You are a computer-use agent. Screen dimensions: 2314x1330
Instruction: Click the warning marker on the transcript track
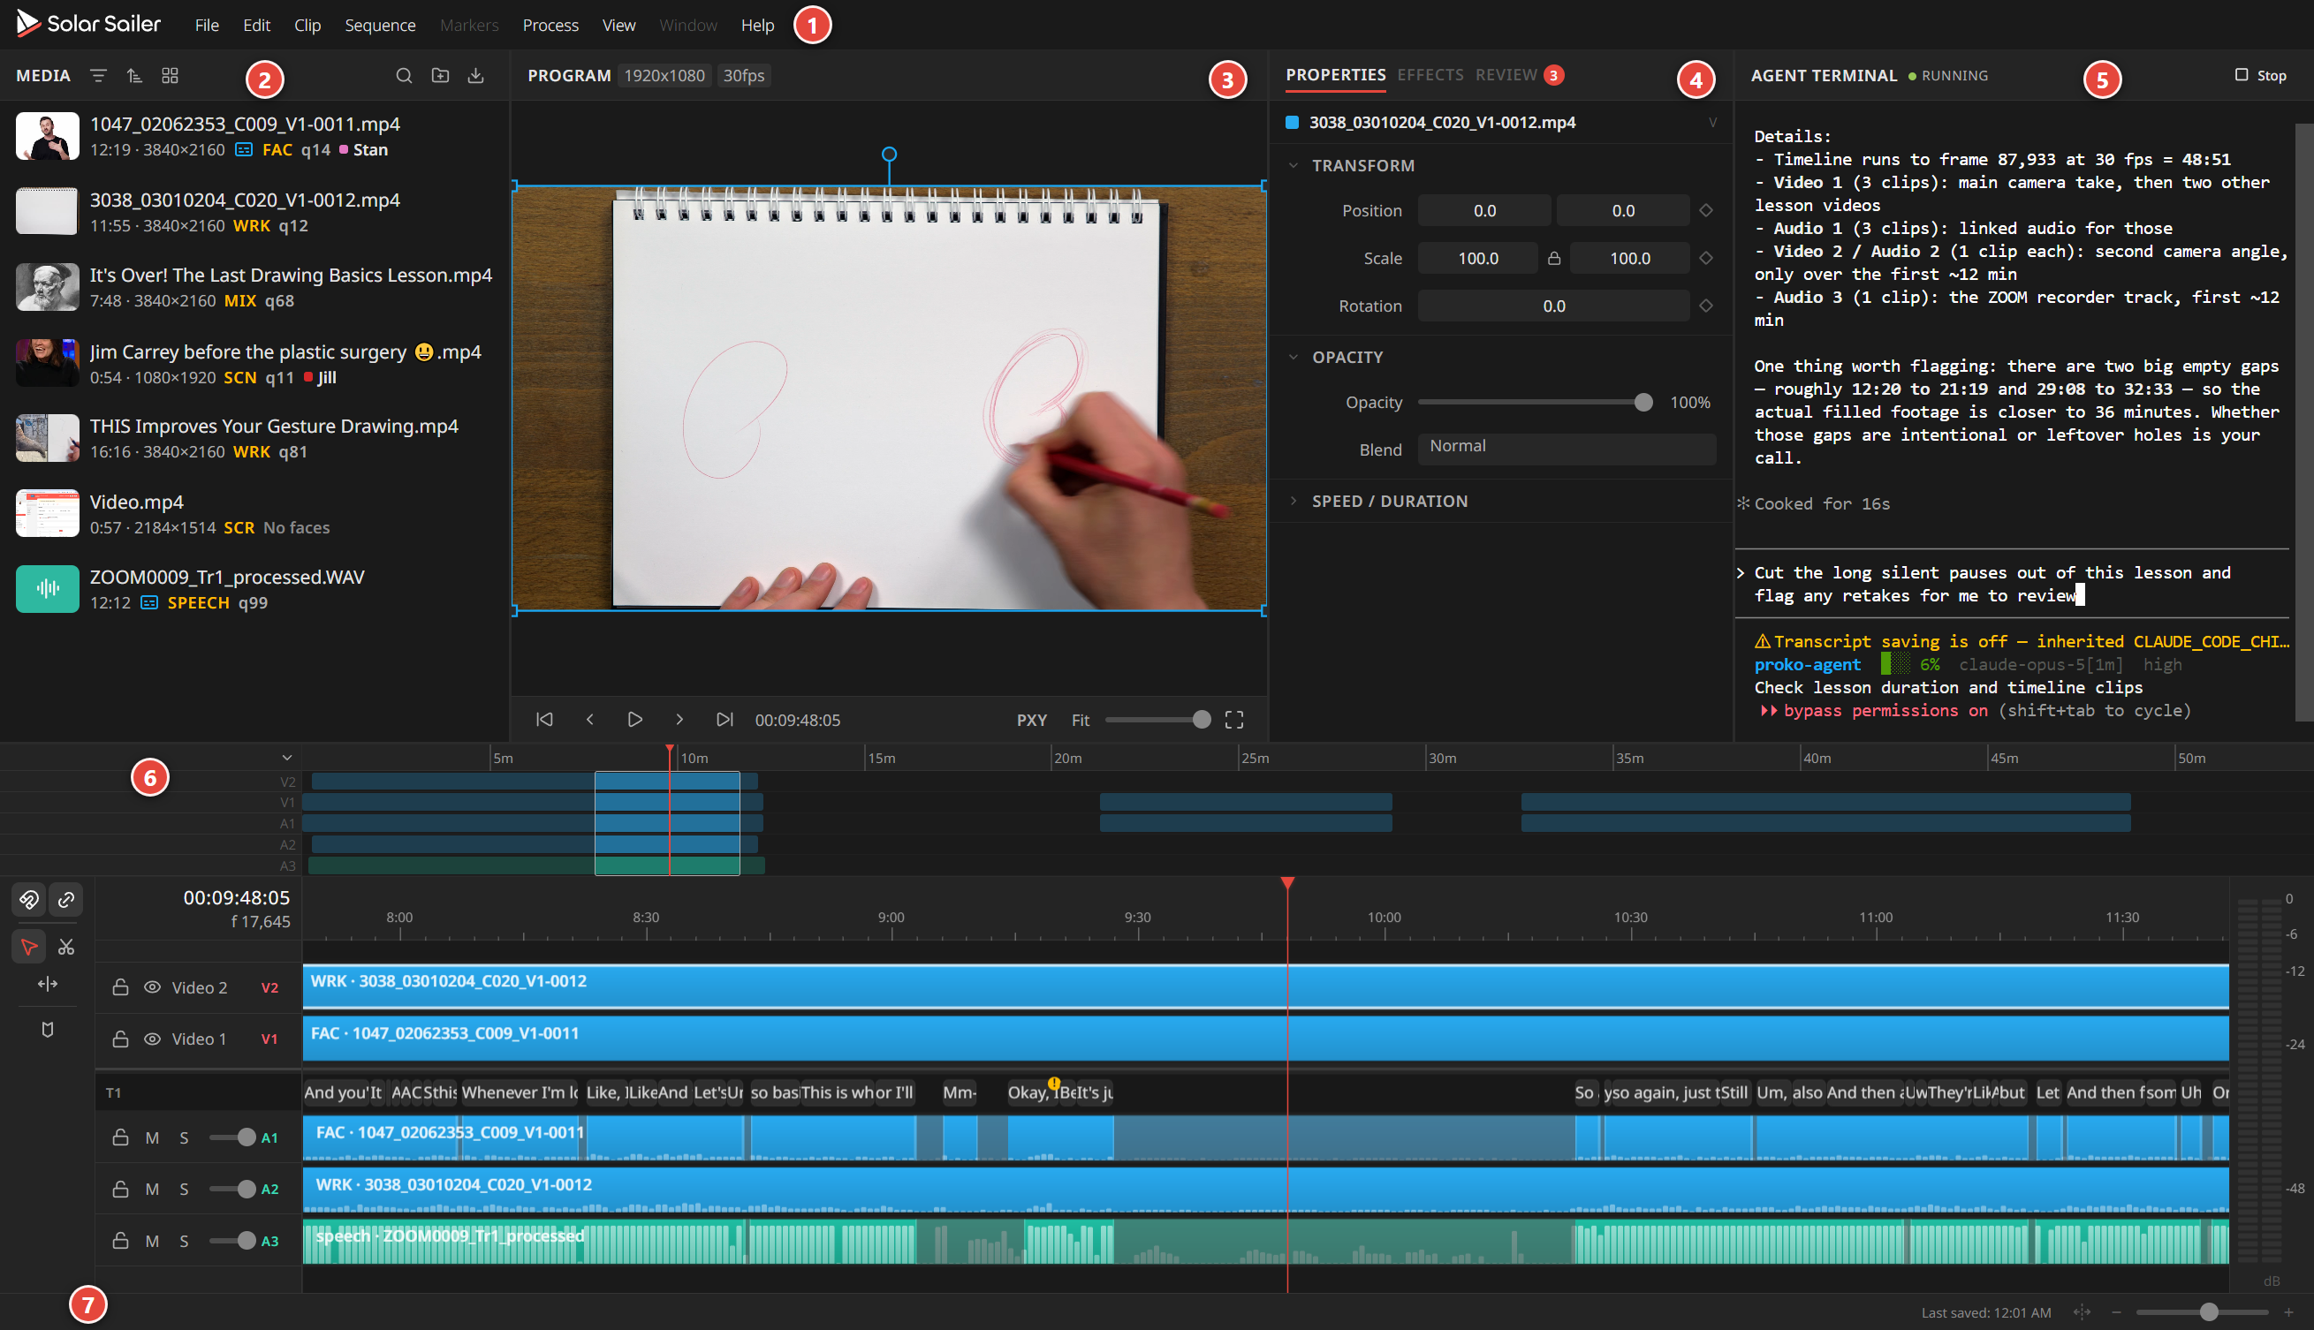tap(1055, 1084)
